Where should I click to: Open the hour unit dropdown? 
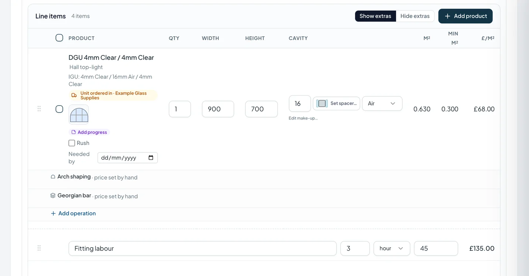click(x=392, y=248)
